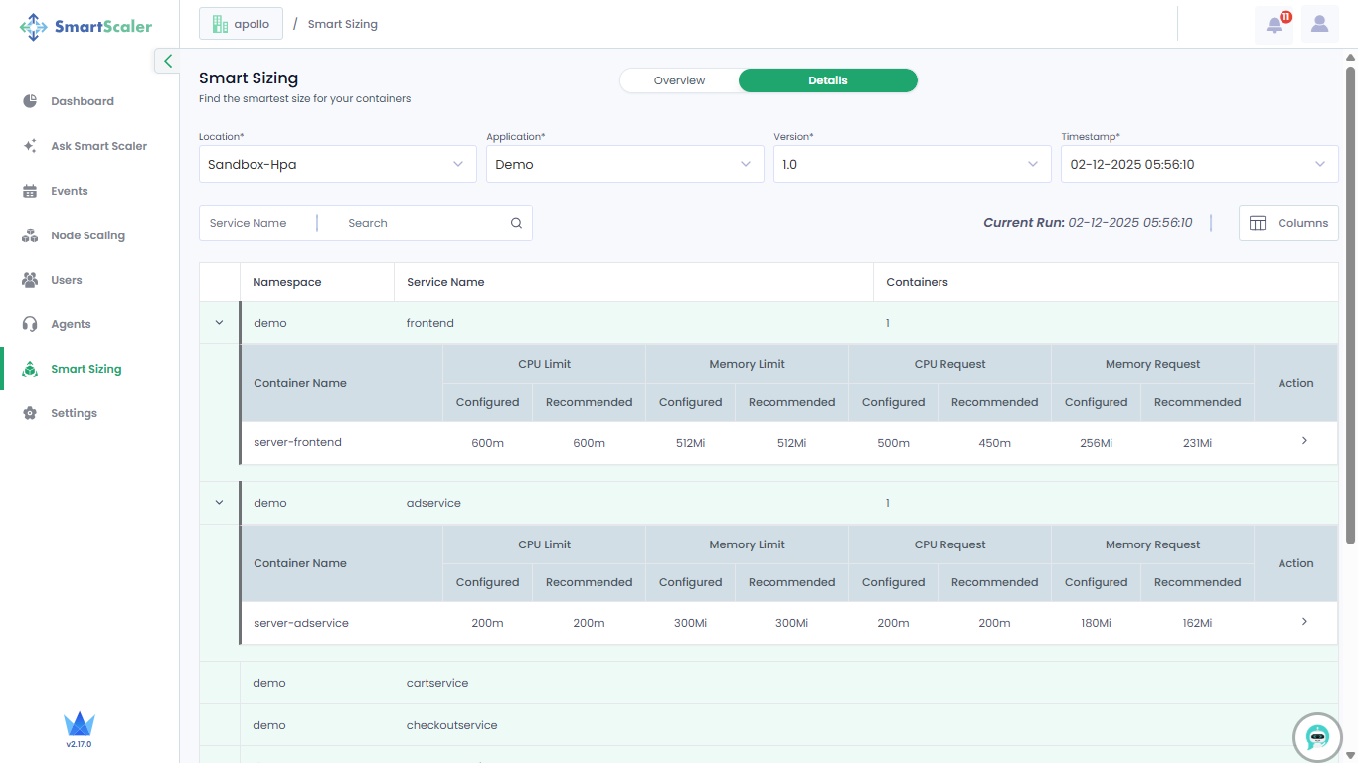This screenshot has height=777, width=1367.
Task: Open Ask Smart Scaler page
Action: (98, 146)
